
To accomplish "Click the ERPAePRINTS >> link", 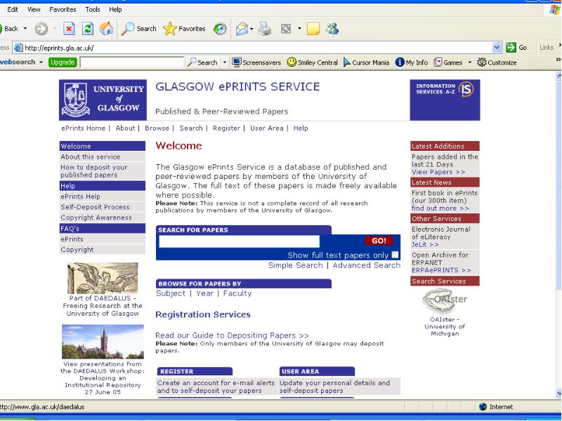I will 441,270.
